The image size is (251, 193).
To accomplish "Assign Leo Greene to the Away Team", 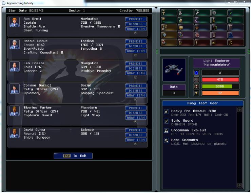I will (136, 73).
